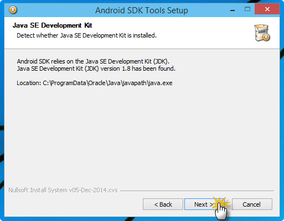Click the 'Android SDK relies on' sentence
Screen dimensions: 284x221
tap(93, 61)
